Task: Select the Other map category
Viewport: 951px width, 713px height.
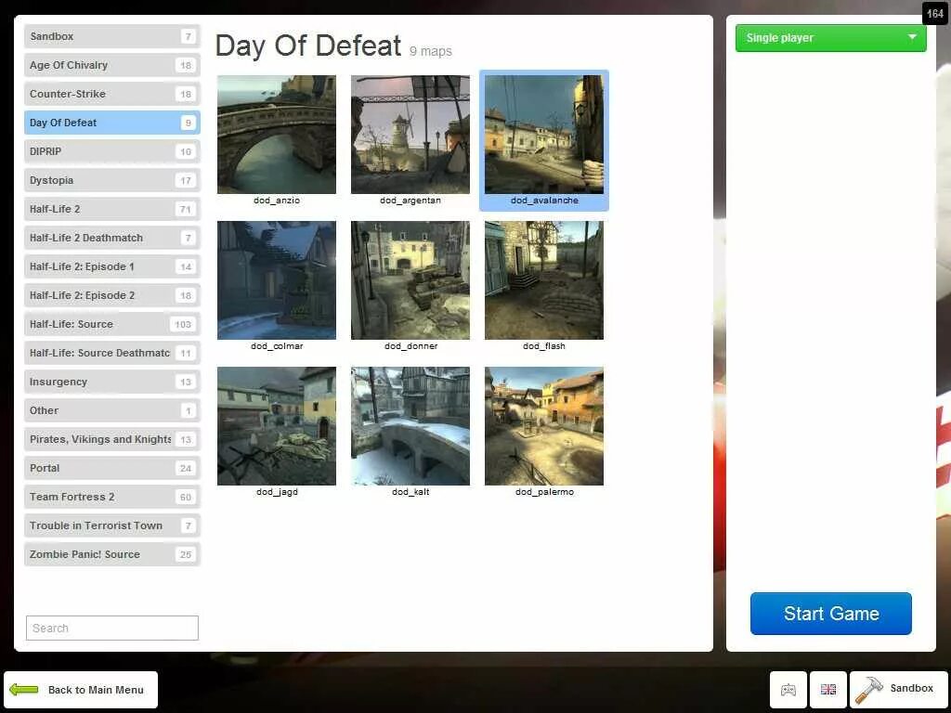Action: pos(112,410)
